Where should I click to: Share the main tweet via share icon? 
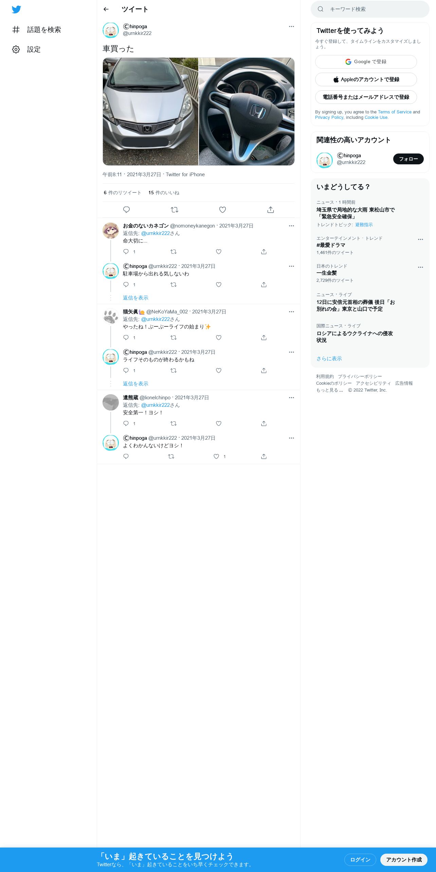[x=270, y=210]
